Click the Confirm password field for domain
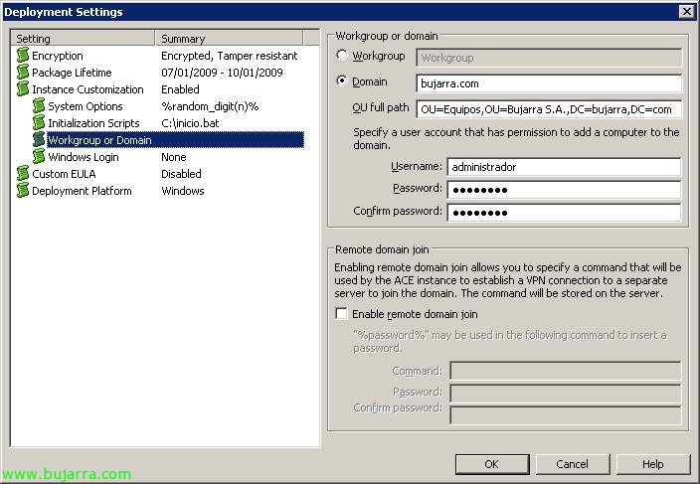The image size is (700, 484). (563, 212)
